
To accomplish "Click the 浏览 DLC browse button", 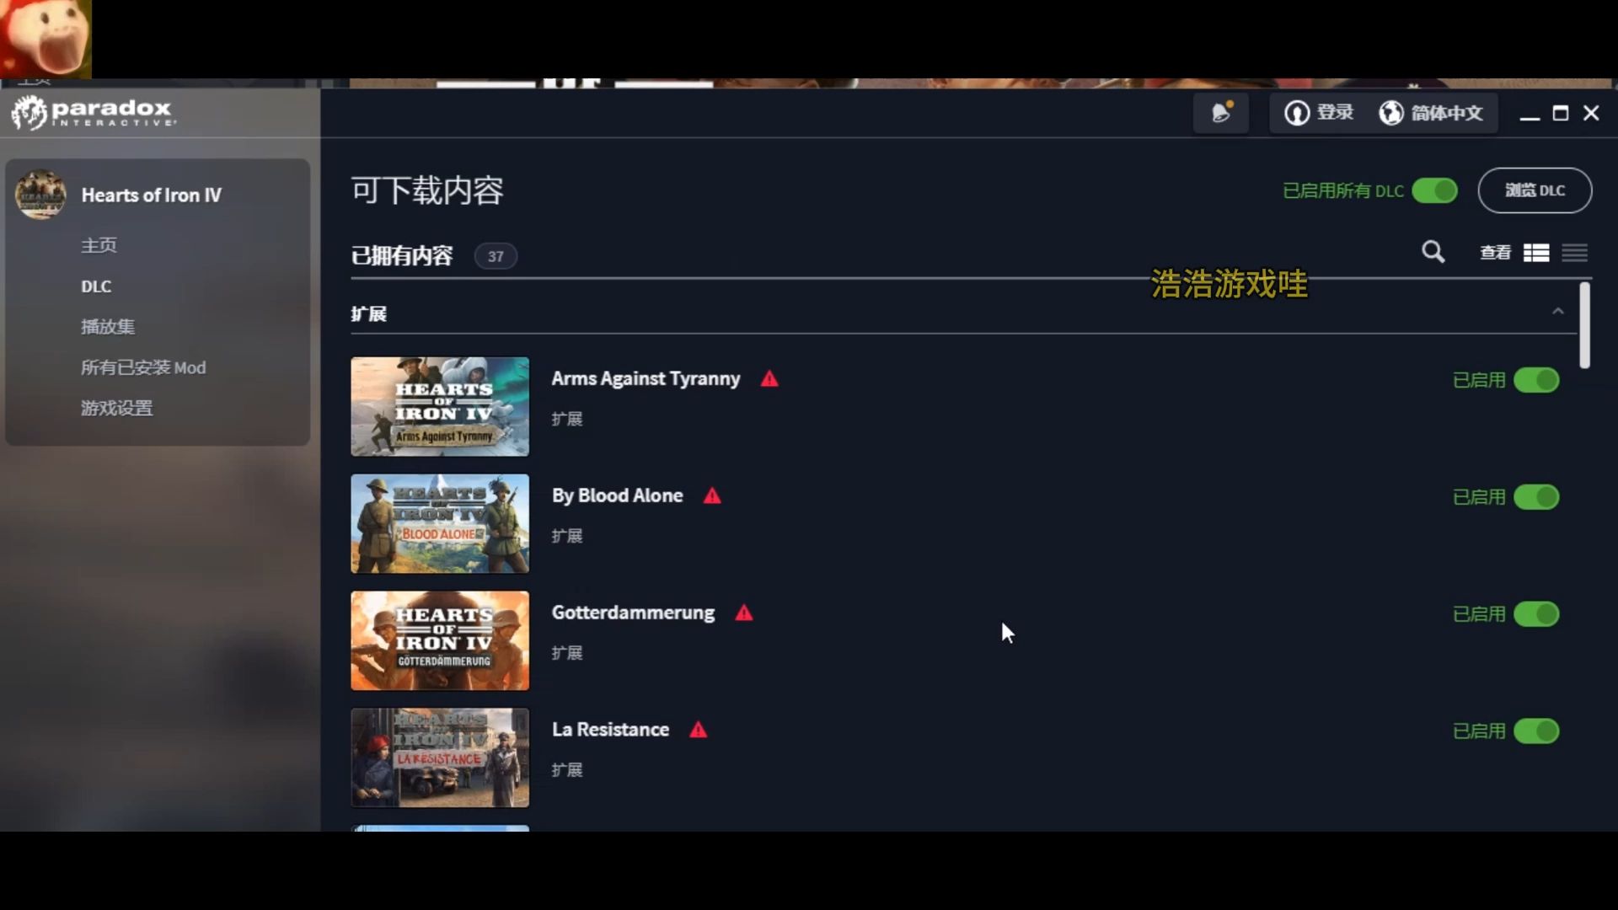I will coord(1535,190).
